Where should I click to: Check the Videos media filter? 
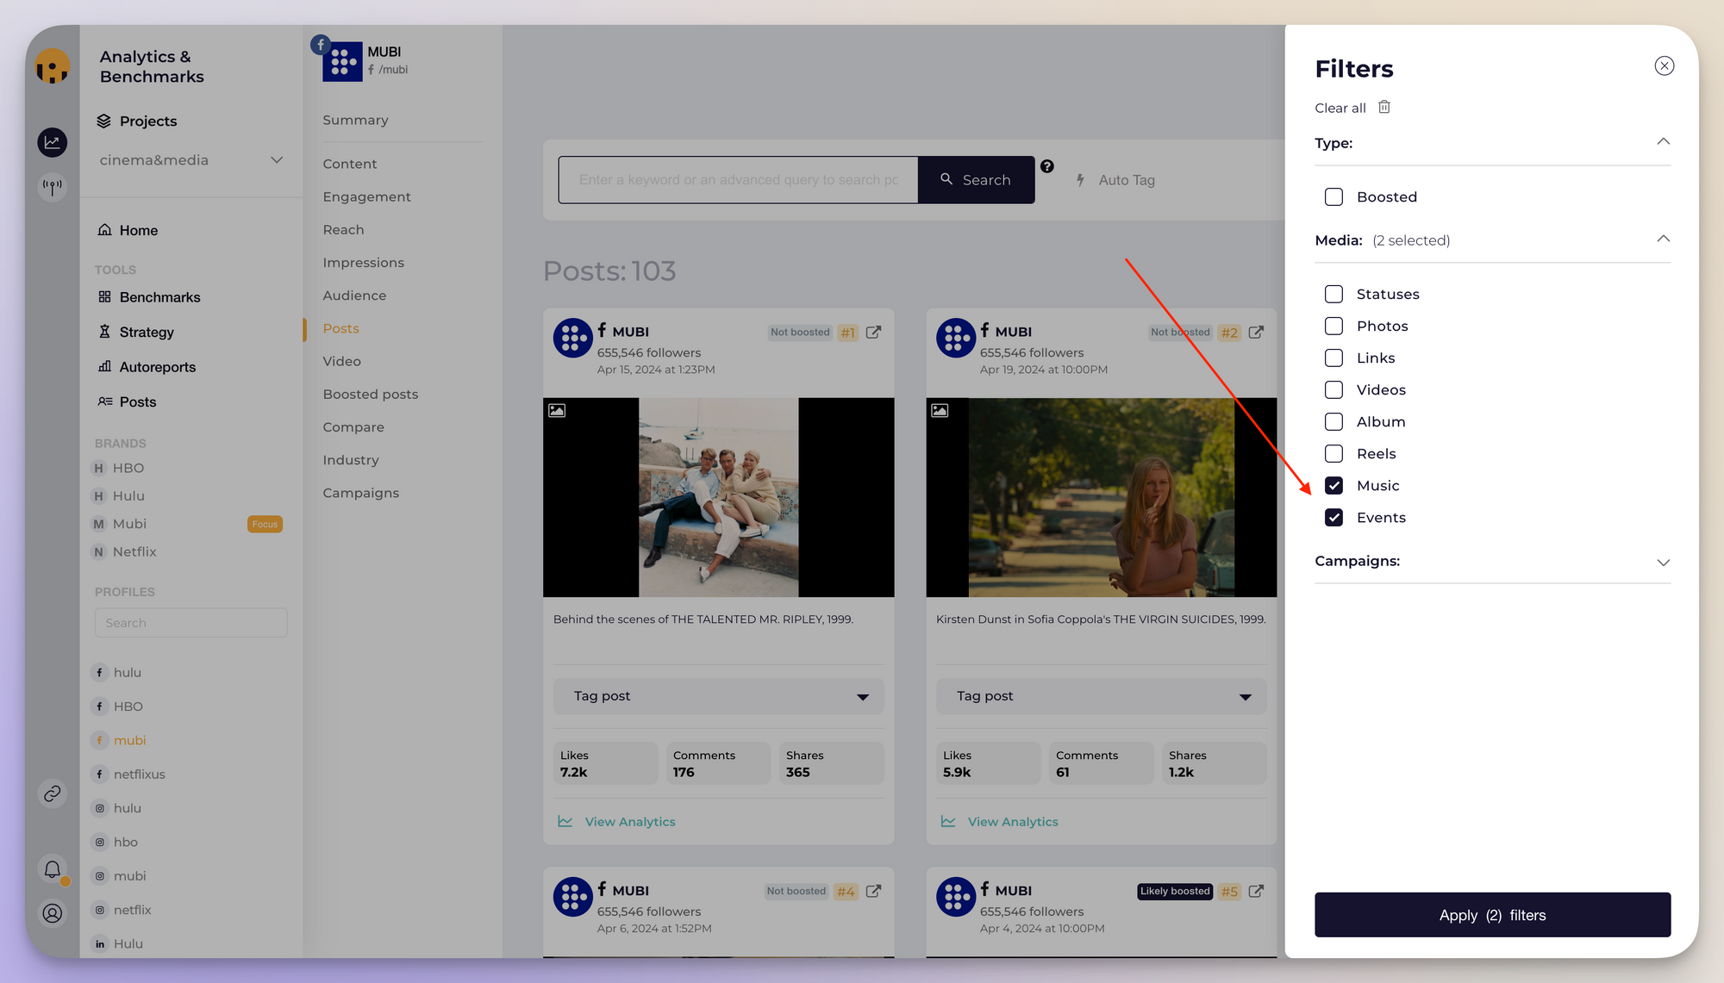point(1334,390)
